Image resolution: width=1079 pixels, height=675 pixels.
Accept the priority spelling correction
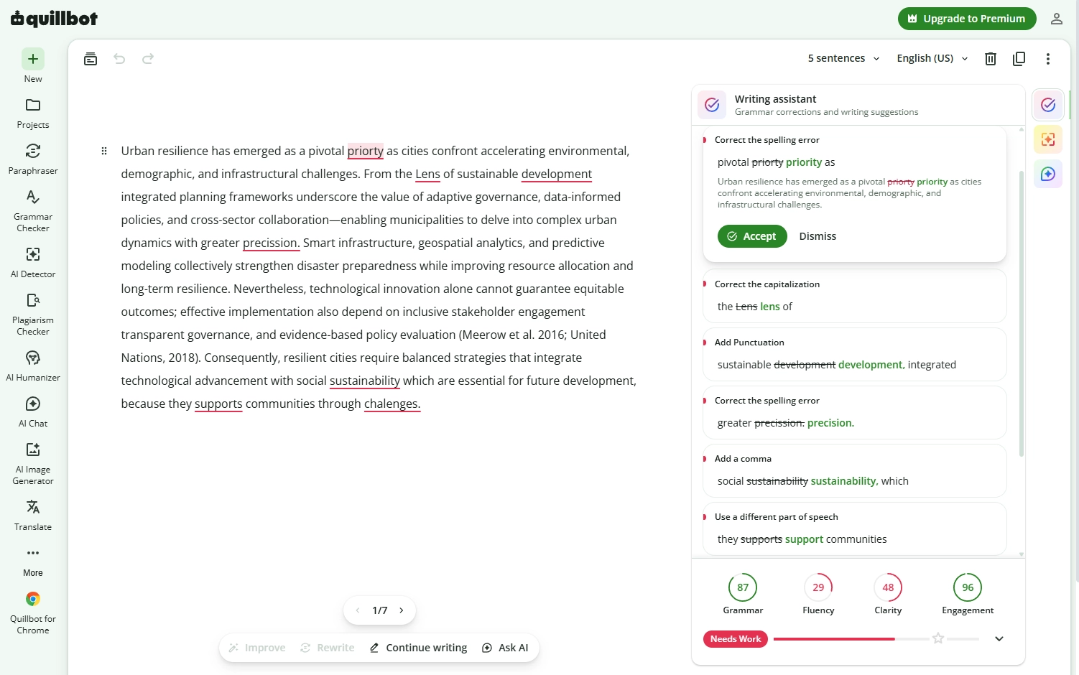click(752, 236)
